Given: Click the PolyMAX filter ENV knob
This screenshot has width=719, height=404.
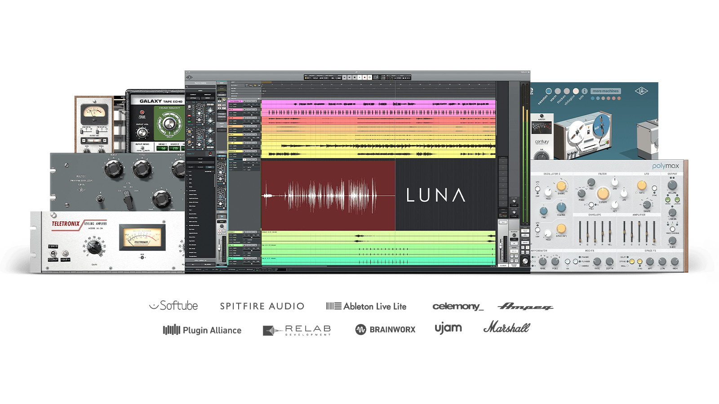Looking at the screenshot, I should pyautogui.click(x=615, y=182).
